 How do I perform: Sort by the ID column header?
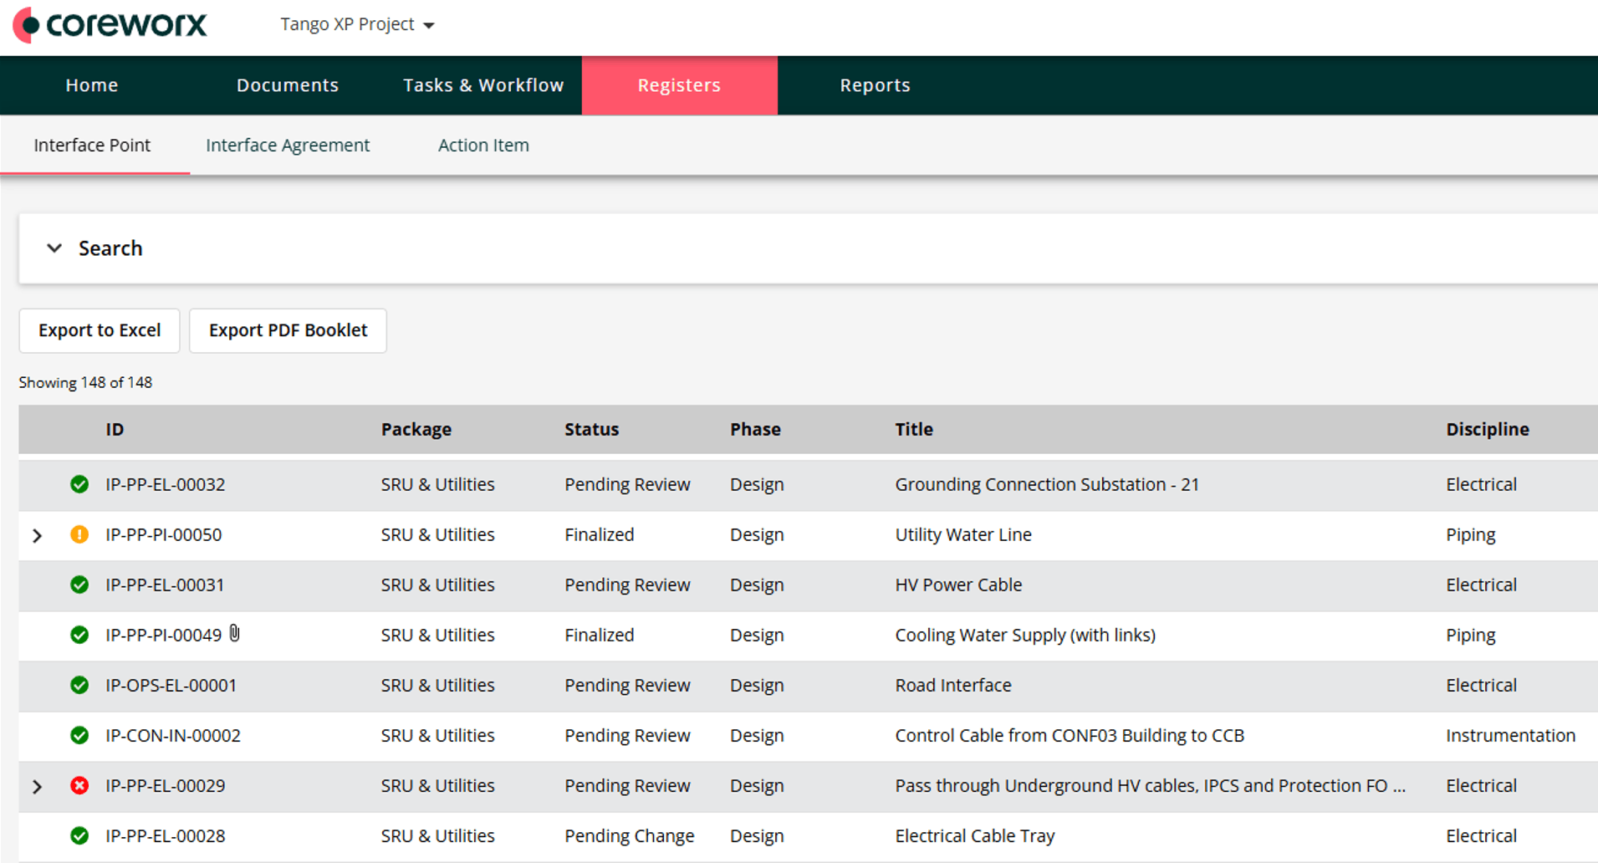pyautogui.click(x=115, y=429)
